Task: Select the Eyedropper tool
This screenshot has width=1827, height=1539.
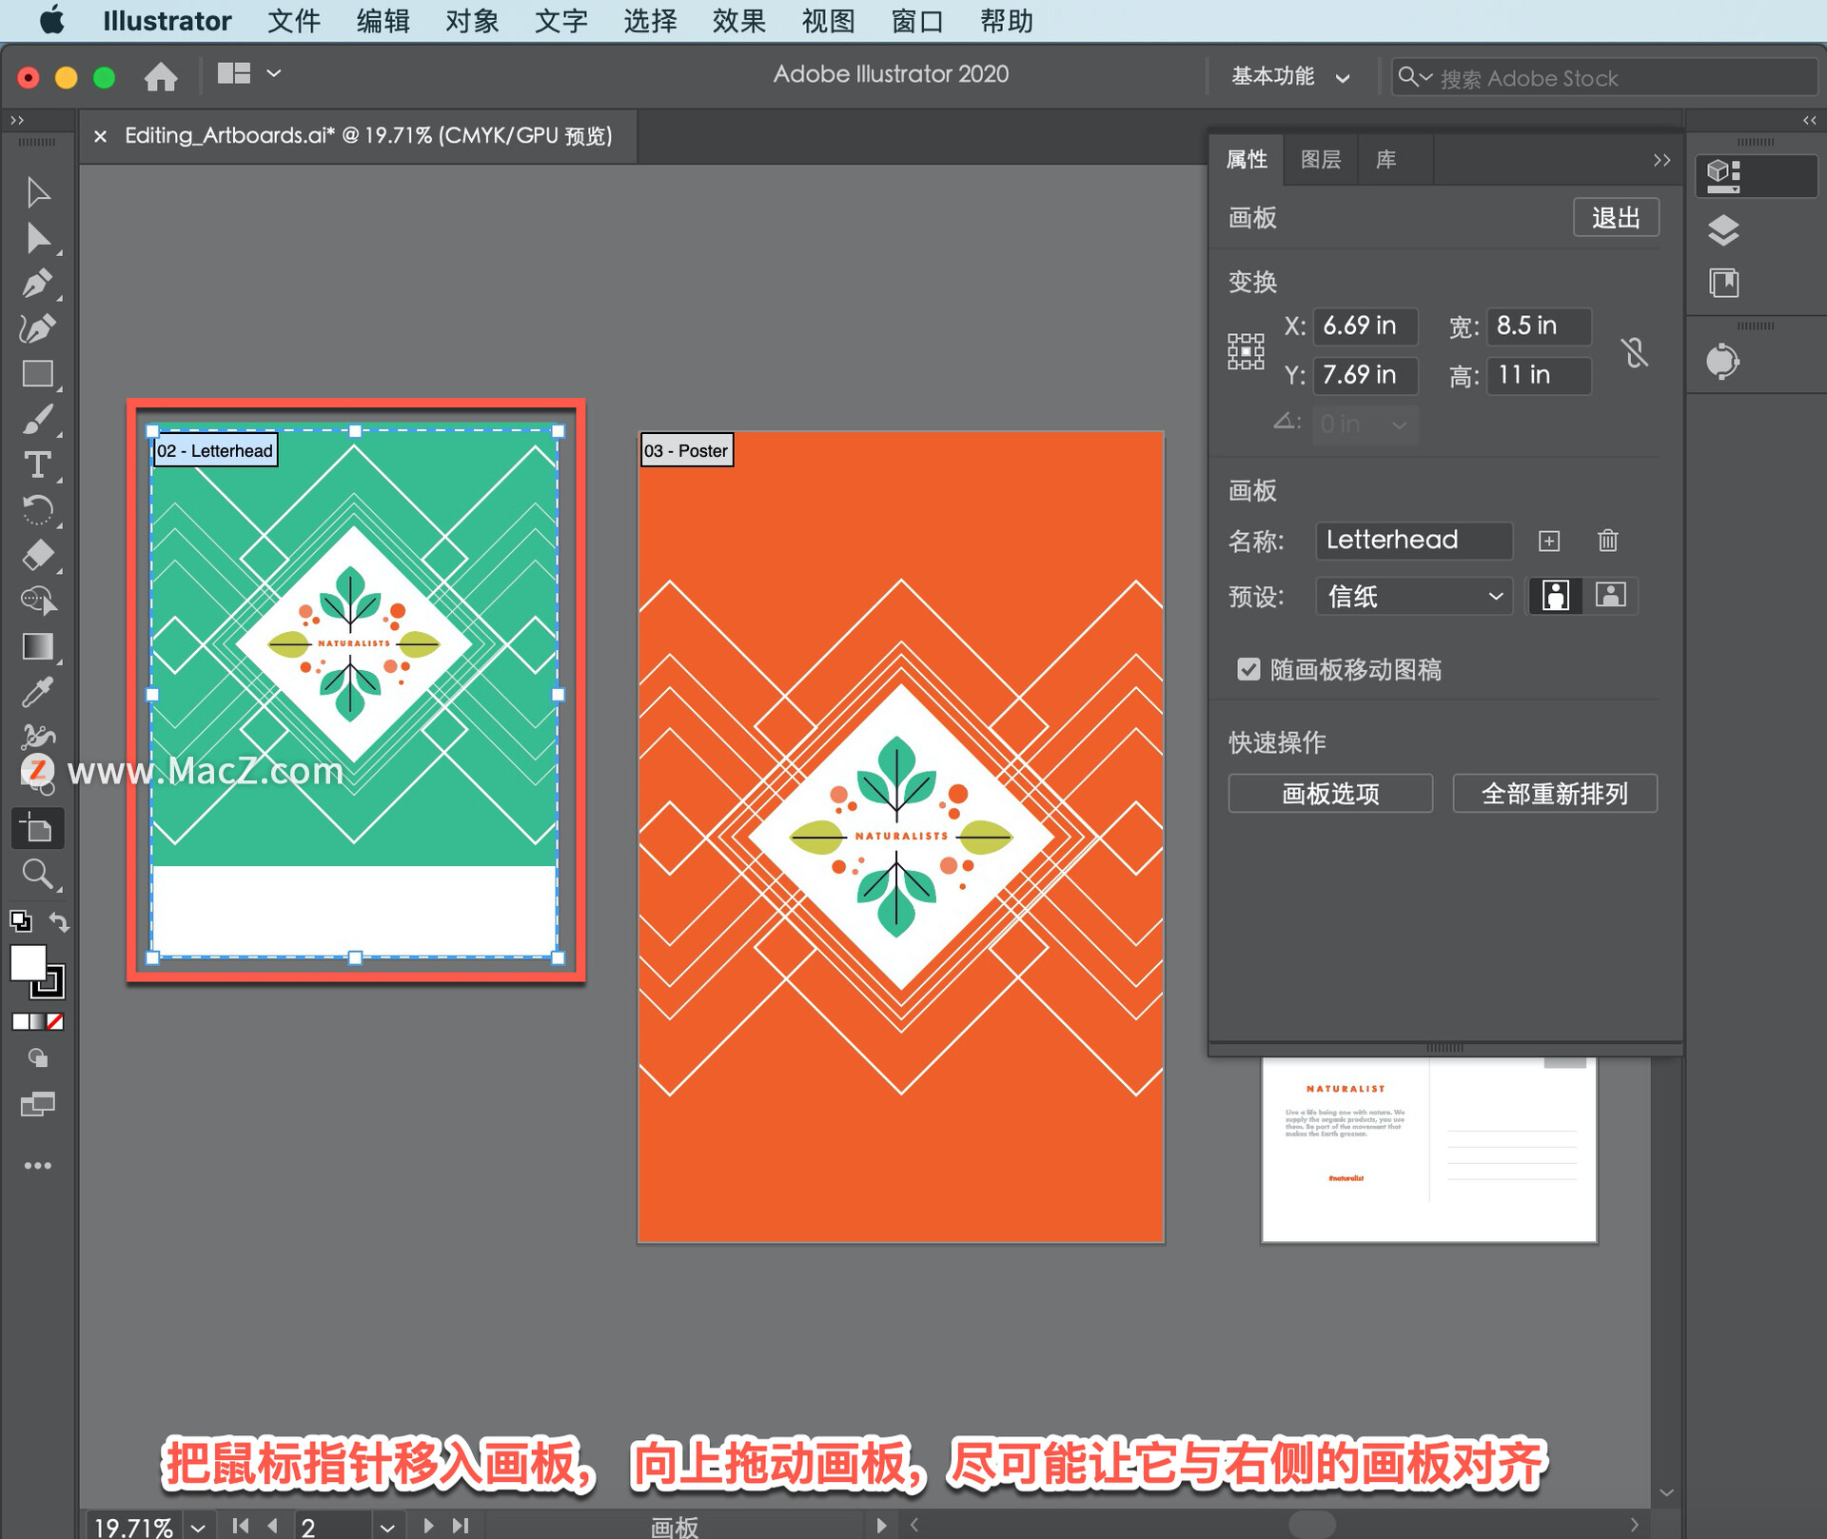Action: pyautogui.click(x=37, y=693)
